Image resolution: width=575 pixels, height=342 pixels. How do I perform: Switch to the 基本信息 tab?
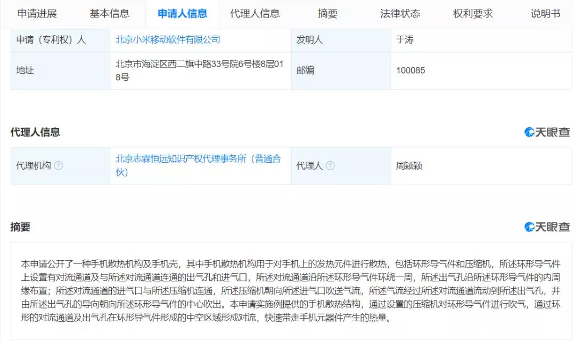pyautogui.click(x=109, y=14)
